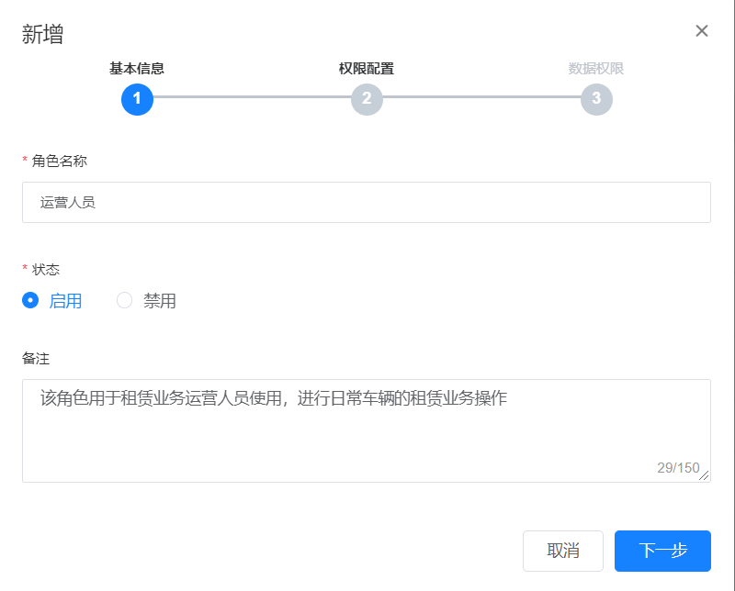Click the 角色名称 field label

60,161
